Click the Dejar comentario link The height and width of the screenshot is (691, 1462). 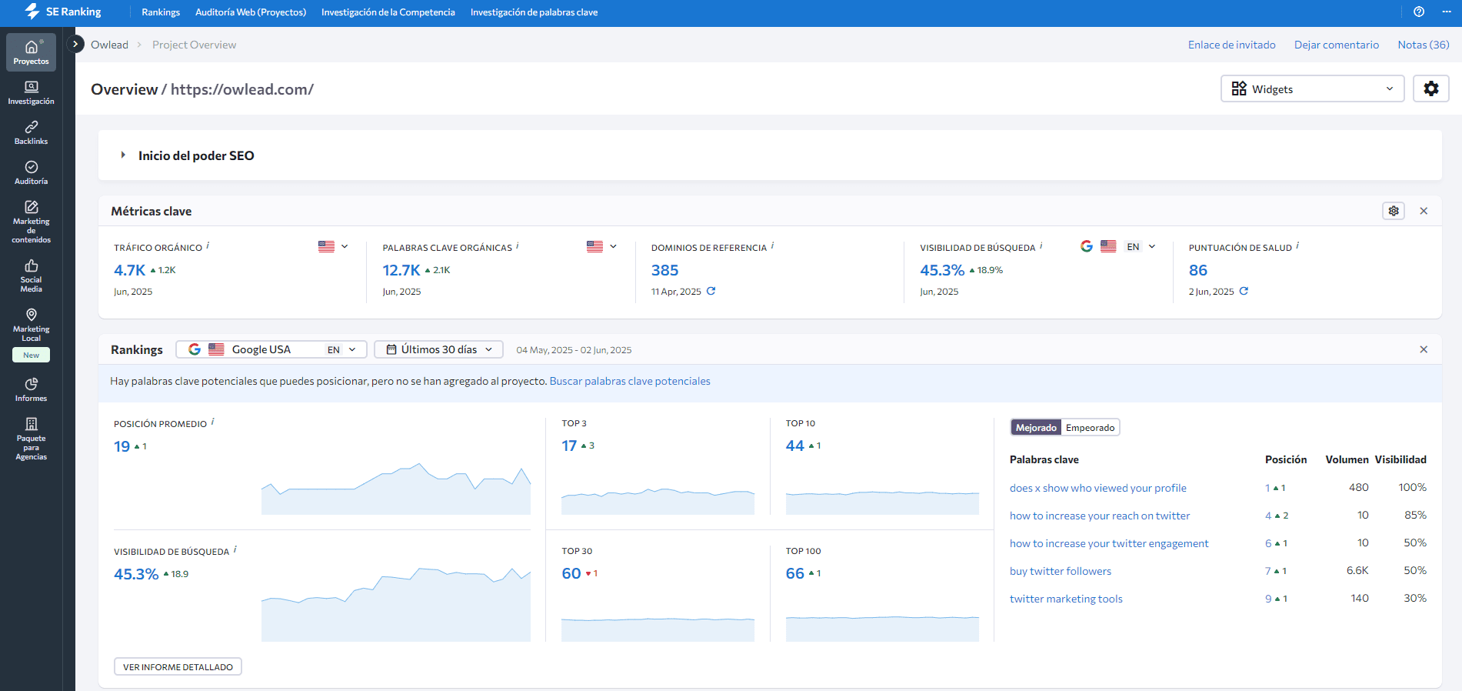[x=1336, y=45]
